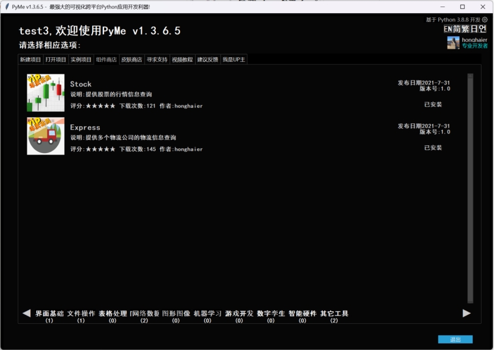Switch language to English with EN icon
Viewport: 494px width, 350px height.
(448, 29)
